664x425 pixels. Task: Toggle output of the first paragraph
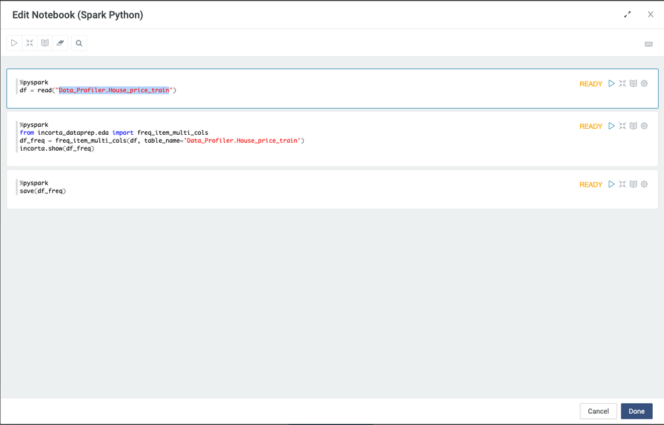pyautogui.click(x=633, y=84)
